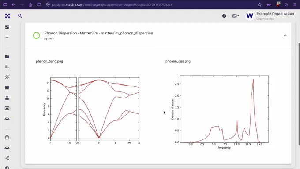Click the Phonon Dispersion - MatterSim title
300x169 pixels.
coord(98,33)
